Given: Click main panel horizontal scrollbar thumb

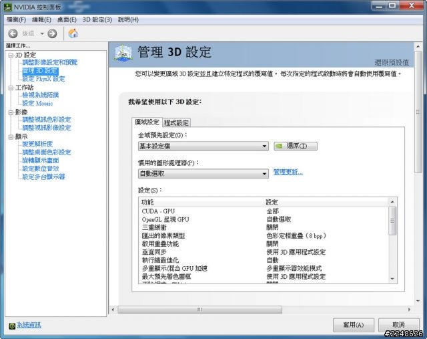Looking at the screenshot, I should point(199,310).
